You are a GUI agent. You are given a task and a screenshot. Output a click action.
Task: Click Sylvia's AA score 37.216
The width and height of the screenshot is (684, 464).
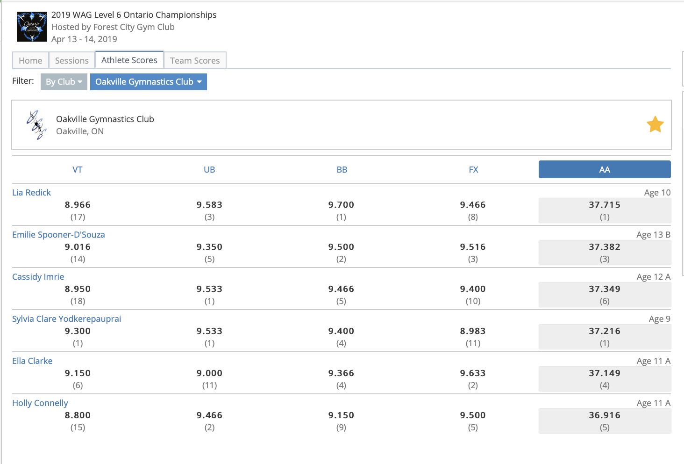point(605,331)
